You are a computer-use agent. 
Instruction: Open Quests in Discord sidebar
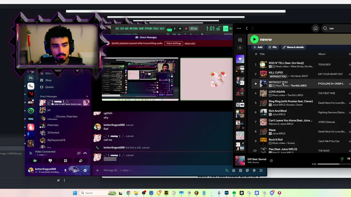(49, 87)
